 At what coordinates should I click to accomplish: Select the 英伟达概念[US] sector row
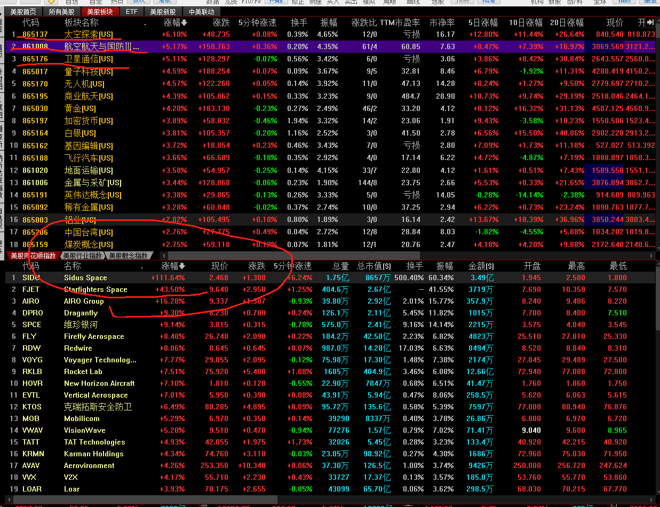pos(330,195)
